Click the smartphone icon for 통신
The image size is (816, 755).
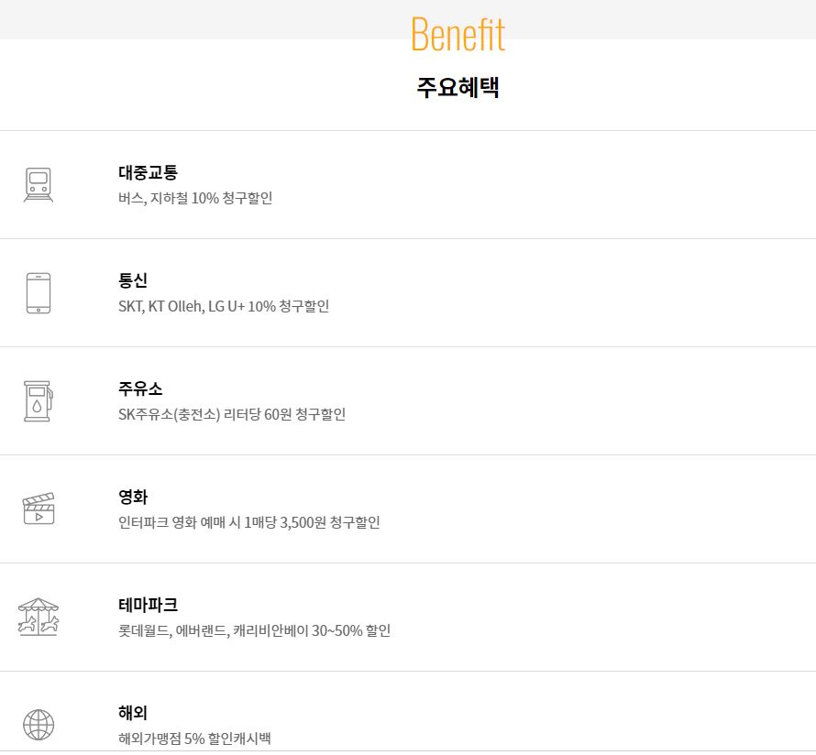[39, 292]
